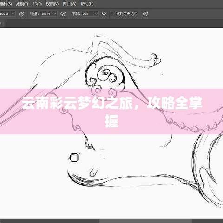Expand the 流量 percentage dropdown arrow
This screenshot has width=223, height=223.
click(55, 14)
